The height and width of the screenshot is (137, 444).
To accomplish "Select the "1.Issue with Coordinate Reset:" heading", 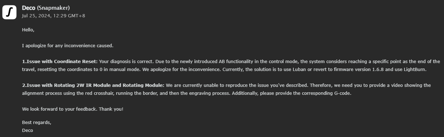I will click(60, 62).
